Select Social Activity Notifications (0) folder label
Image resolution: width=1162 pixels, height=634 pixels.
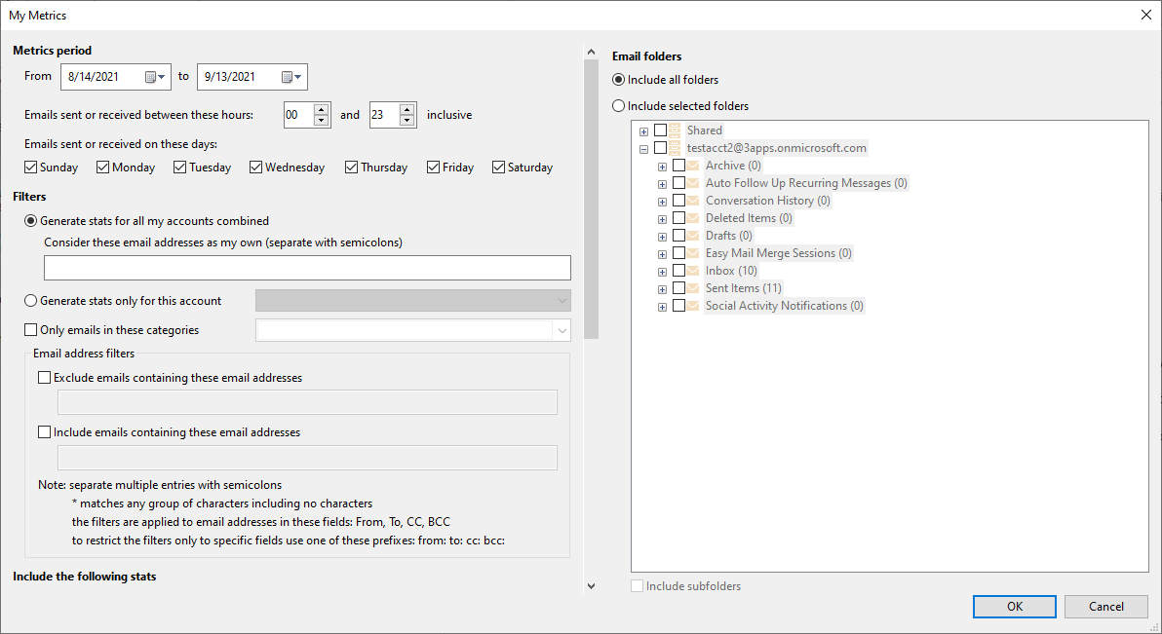785,306
